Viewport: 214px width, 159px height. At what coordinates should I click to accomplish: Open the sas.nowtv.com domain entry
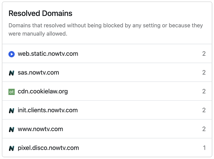[x=38, y=72]
